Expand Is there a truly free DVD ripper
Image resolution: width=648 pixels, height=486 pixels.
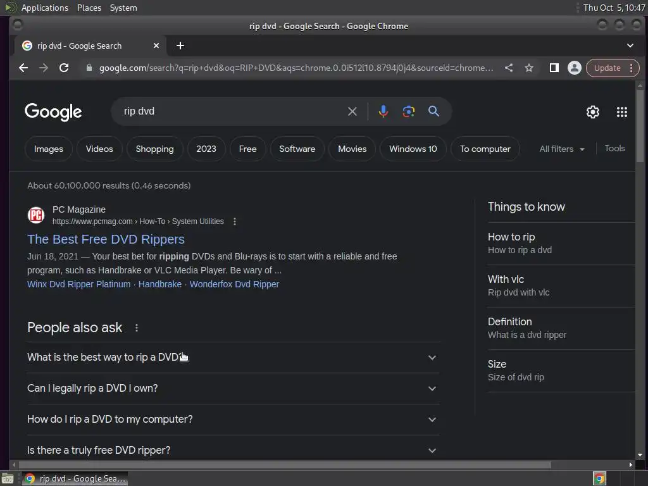(x=233, y=450)
